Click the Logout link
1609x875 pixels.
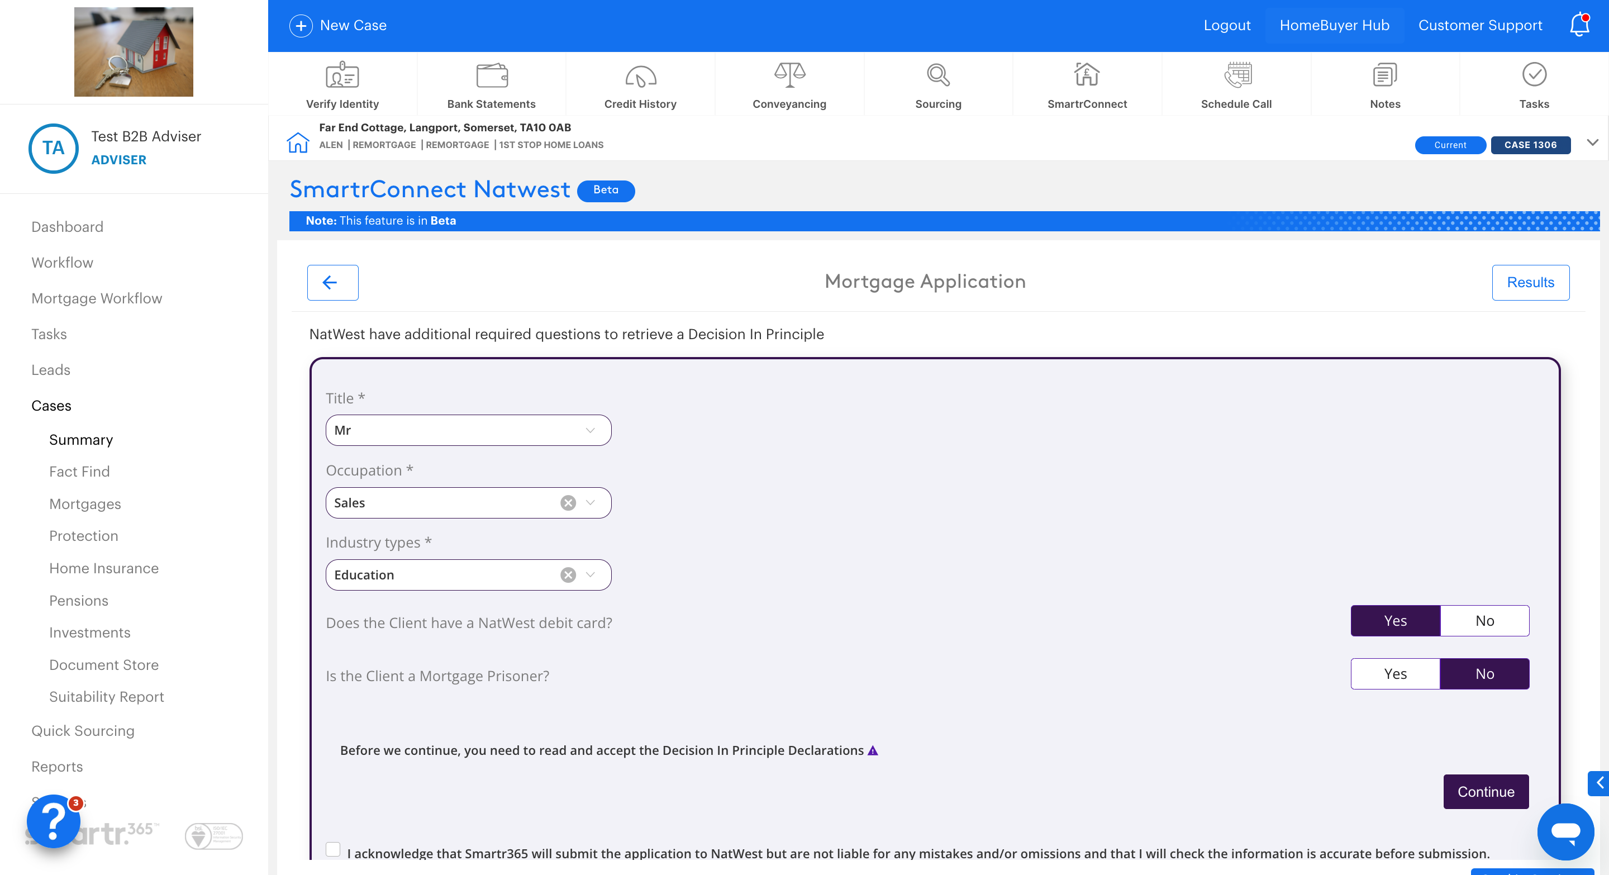tap(1227, 26)
